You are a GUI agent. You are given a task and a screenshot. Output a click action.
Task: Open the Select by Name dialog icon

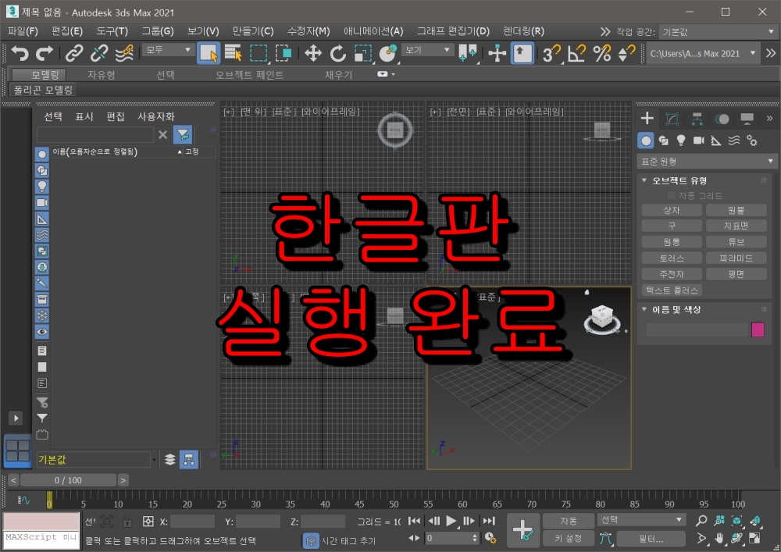click(232, 53)
